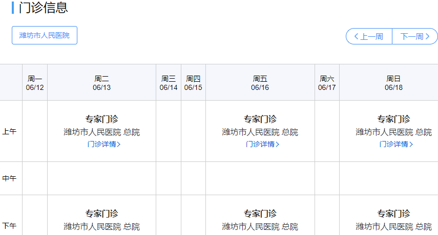Open 门诊详情 link for Tuesday morning
The width and height of the screenshot is (438, 235).
(x=104, y=144)
